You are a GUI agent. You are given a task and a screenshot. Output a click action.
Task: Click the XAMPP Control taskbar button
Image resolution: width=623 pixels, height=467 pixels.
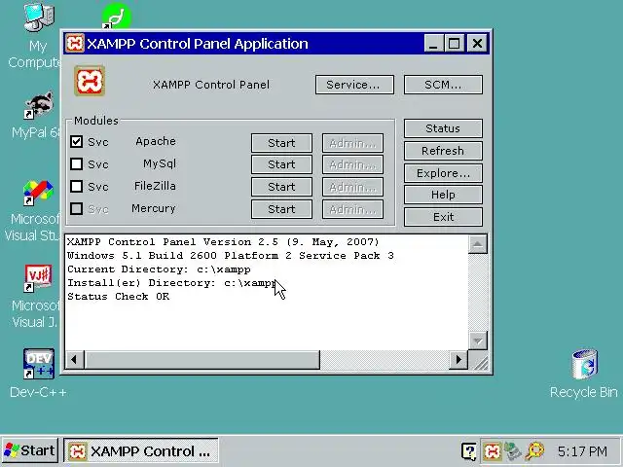pyautogui.click(x=141, y=451)
